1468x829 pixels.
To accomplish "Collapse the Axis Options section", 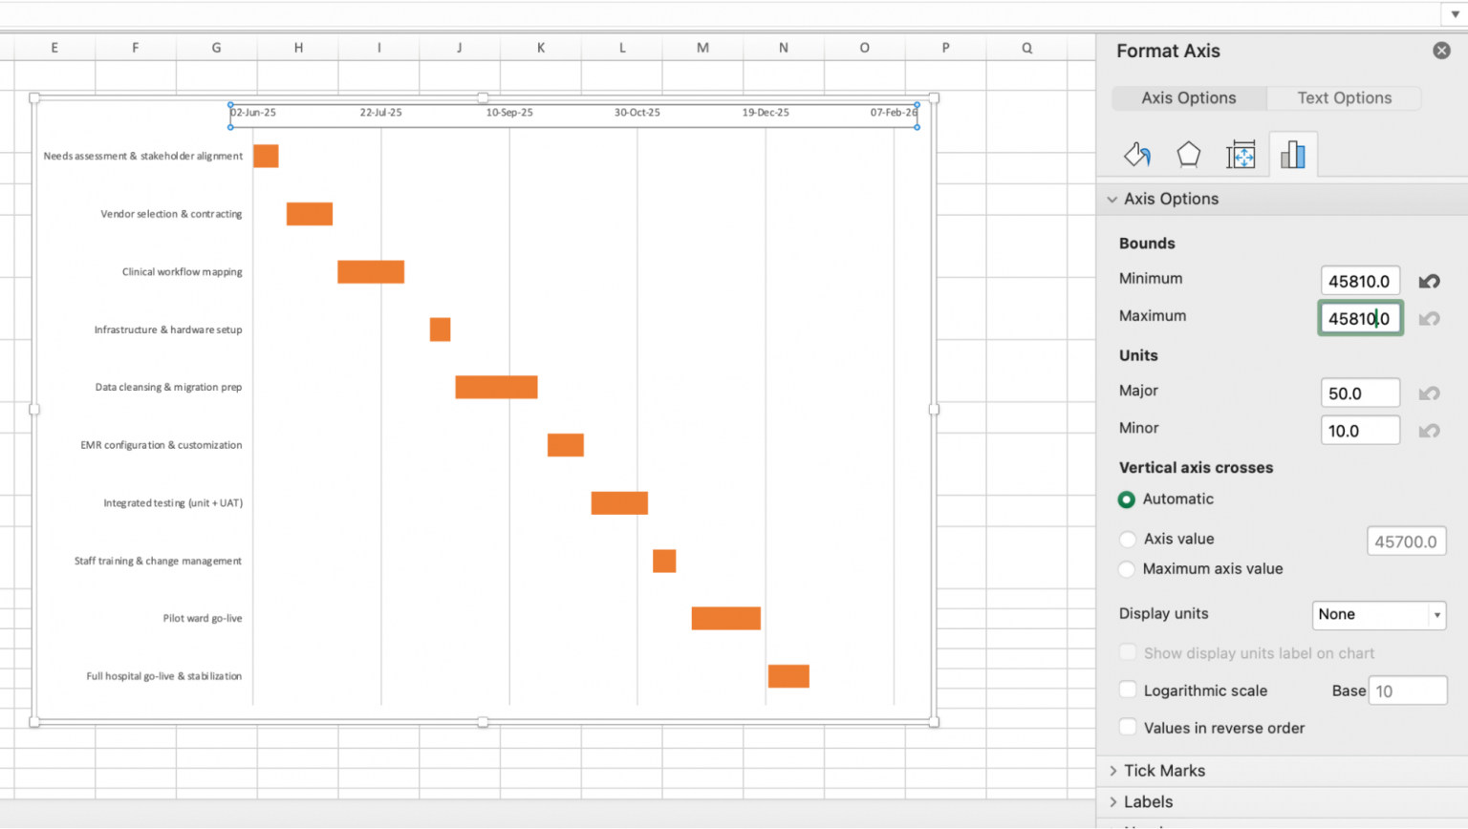I will [1112, 199].
